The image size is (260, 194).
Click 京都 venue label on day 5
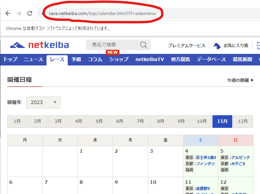[x=224, y=164]
